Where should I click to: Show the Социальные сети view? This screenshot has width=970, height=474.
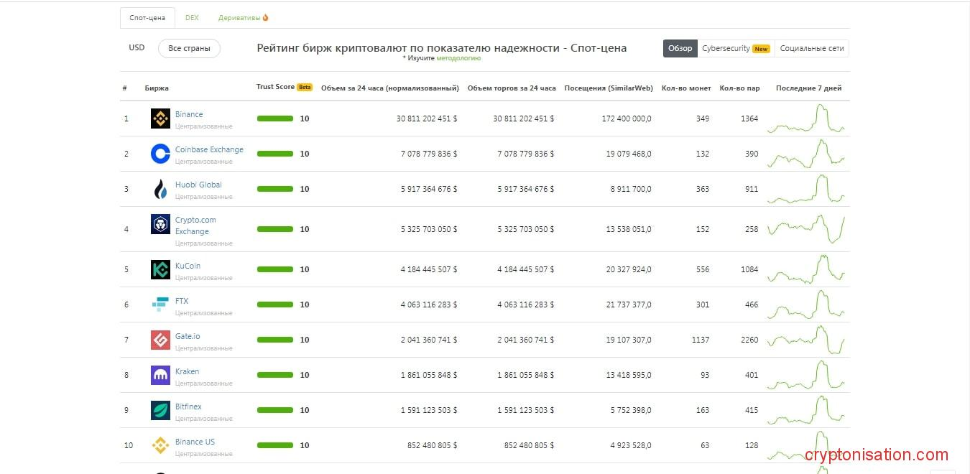coord(811,49)
